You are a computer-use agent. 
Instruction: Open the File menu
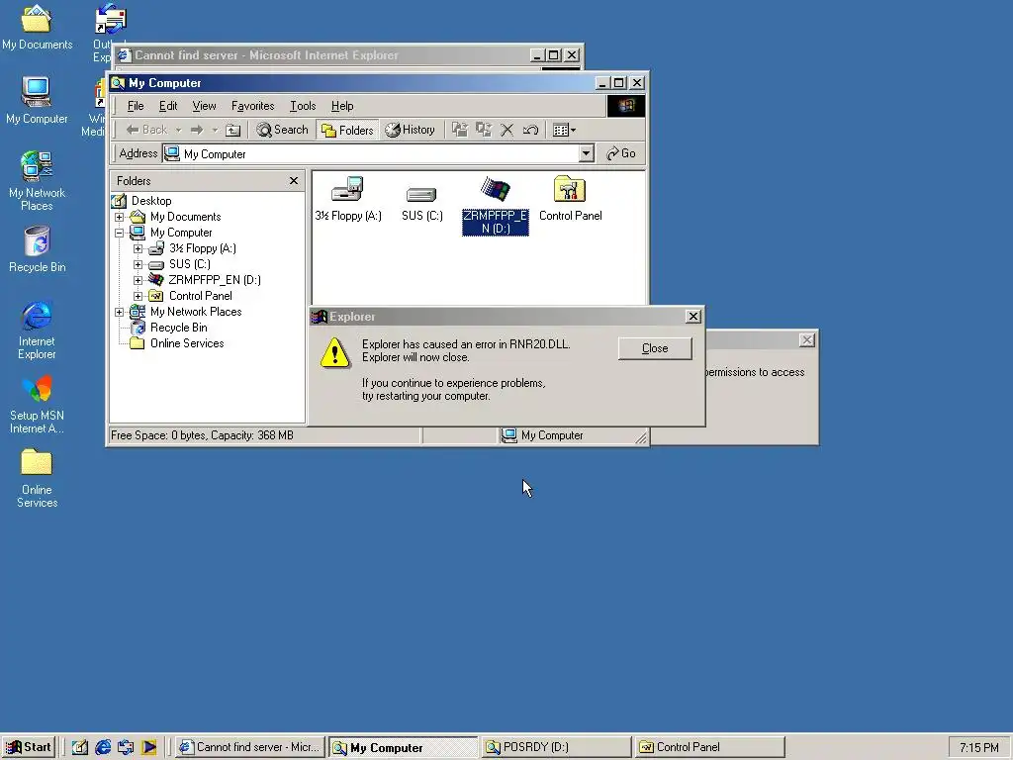click(x=135, y=106)
